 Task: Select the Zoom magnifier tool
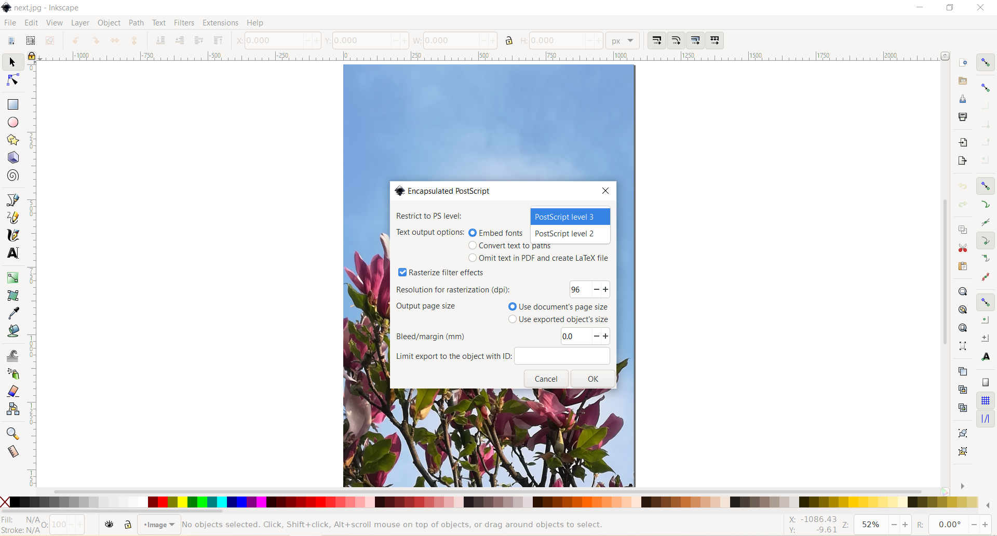(x=13, y=434)
